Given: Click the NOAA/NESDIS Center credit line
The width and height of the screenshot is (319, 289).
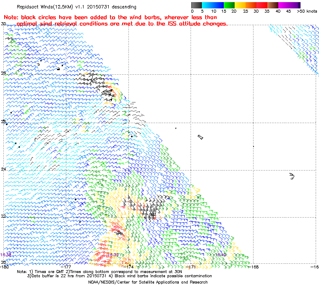Looking at the screenshot, I should tap(148, 282).
